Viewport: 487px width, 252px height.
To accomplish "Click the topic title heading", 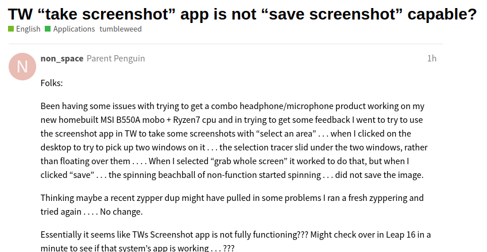I will point(242,14).
